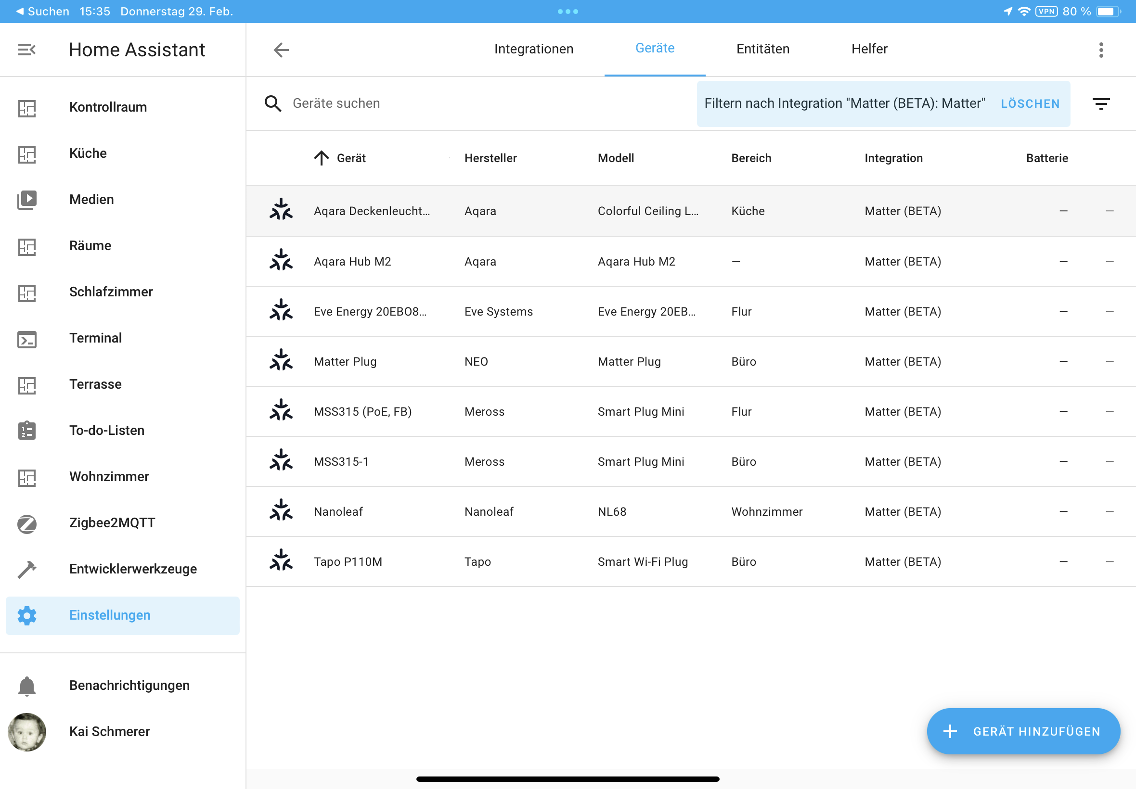This screenshot has width=1136, height=789.
Task: Switch to the Helfer tab
Action: coord(869,49)
